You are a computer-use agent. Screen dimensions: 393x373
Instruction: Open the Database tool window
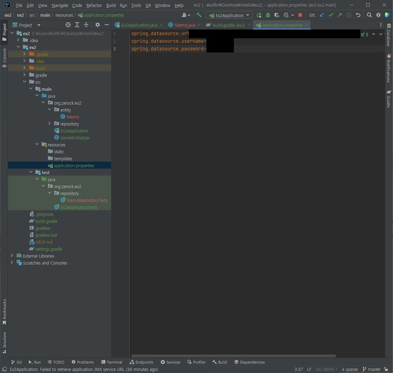click(389, 35)
